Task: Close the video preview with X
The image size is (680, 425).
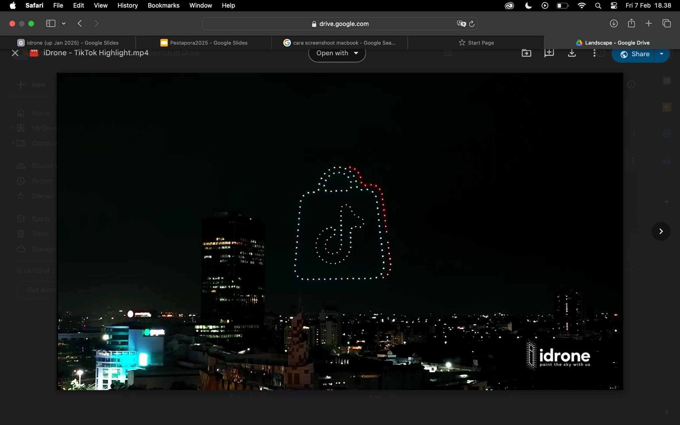Action: click(x=15, y=53)
